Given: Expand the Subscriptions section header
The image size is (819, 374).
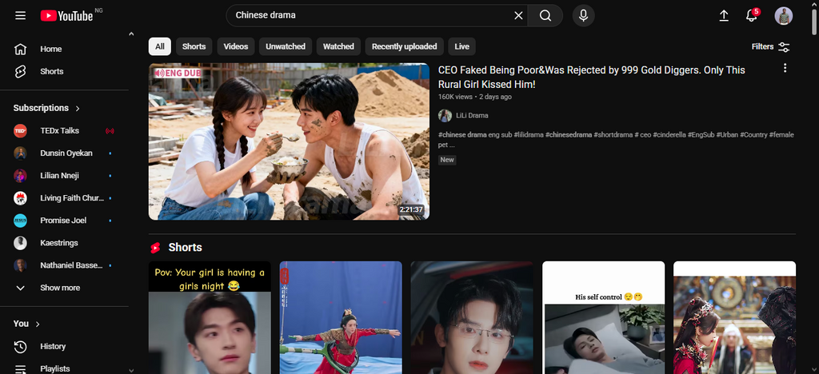Looking at the screenshot, I should tap(46, 108).
